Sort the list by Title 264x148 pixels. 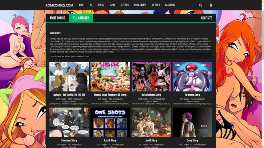[x=87, y=57]
